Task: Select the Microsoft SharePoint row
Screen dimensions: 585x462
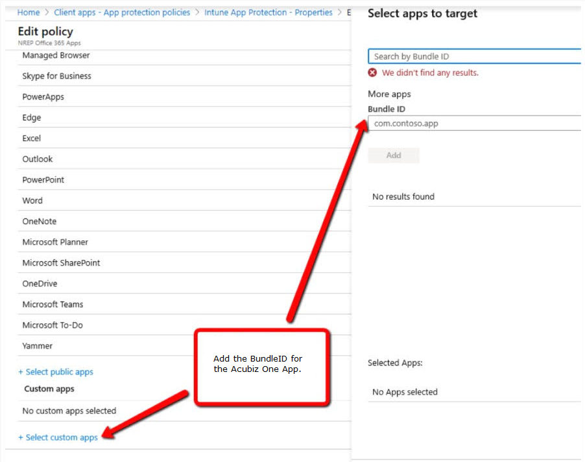Action: (184, 263)
